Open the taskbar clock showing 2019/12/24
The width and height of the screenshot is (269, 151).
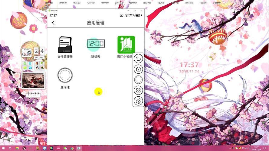[256, 148]
